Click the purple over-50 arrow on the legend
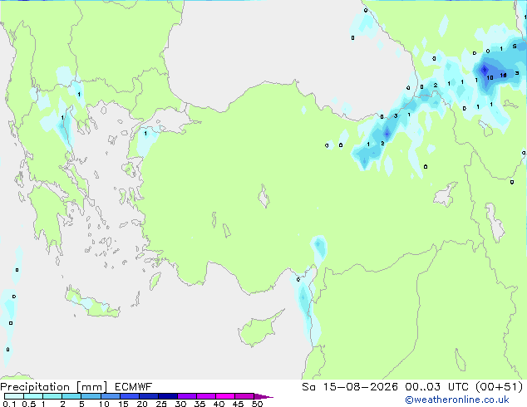The image size is (527, 407). [263, 396]
